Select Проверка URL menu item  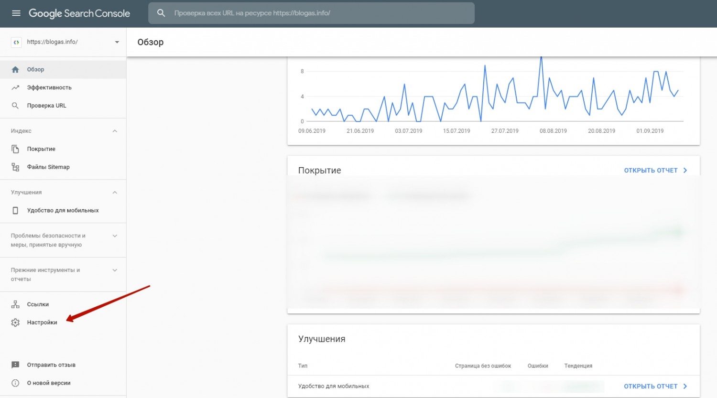point(46,106)
